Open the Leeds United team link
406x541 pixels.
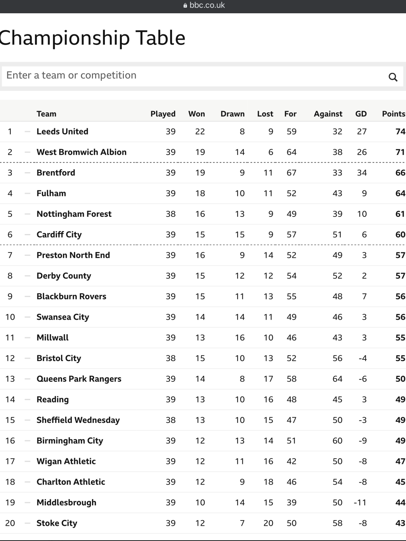pos(62,131)
